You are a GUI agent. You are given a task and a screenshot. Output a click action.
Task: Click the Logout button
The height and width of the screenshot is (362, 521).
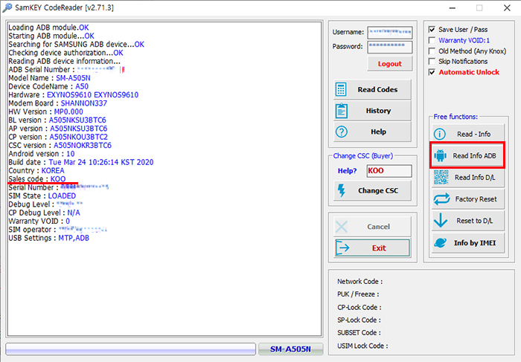click(390, 64)
